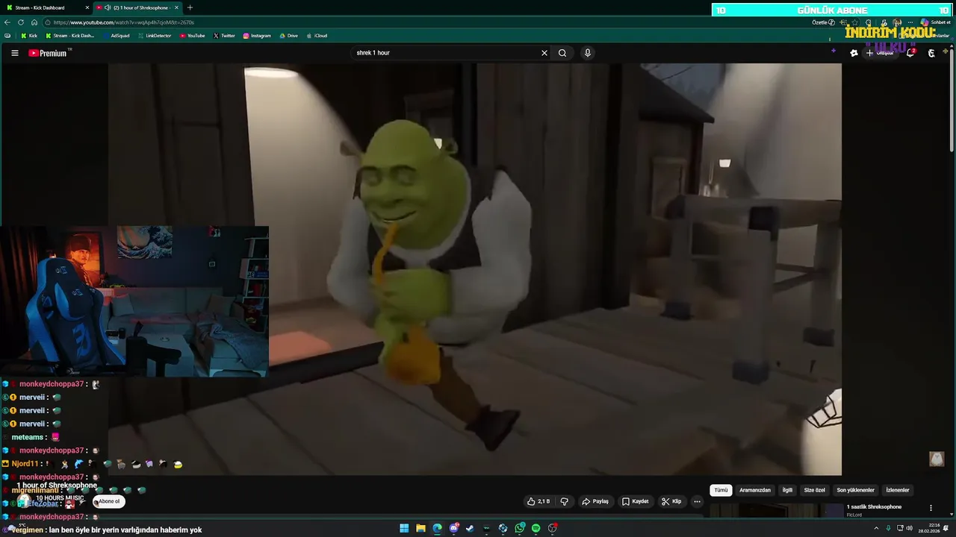Share the video with Paylaş
Viewport: 956px width, 537px height.
[595, 501]
